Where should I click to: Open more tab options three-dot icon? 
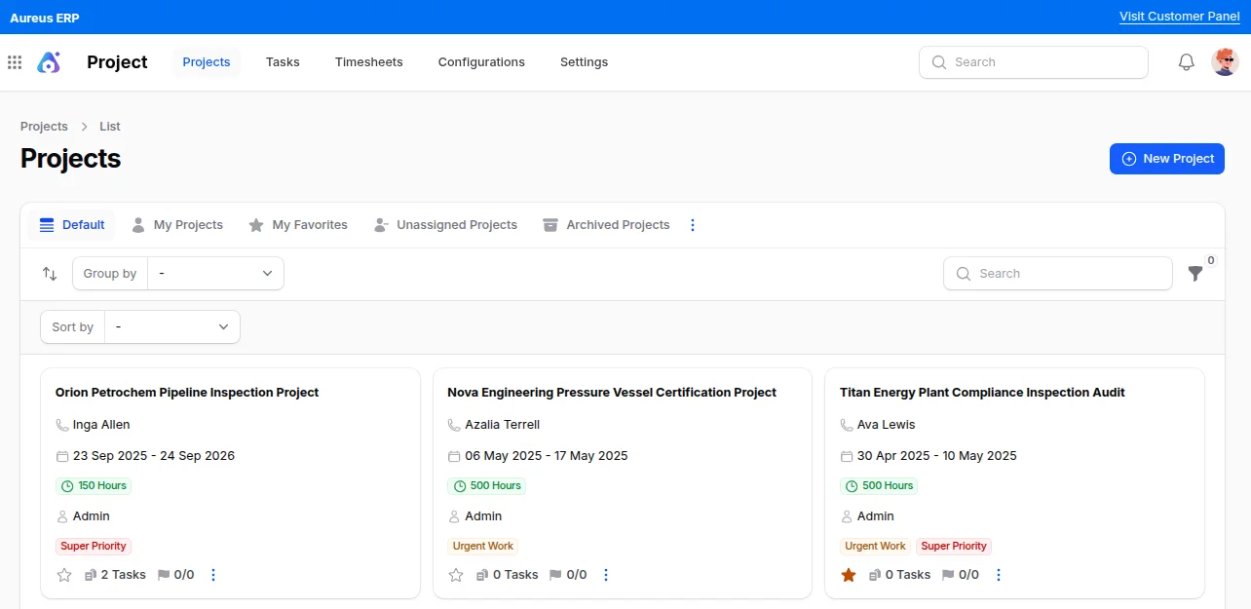693,225
